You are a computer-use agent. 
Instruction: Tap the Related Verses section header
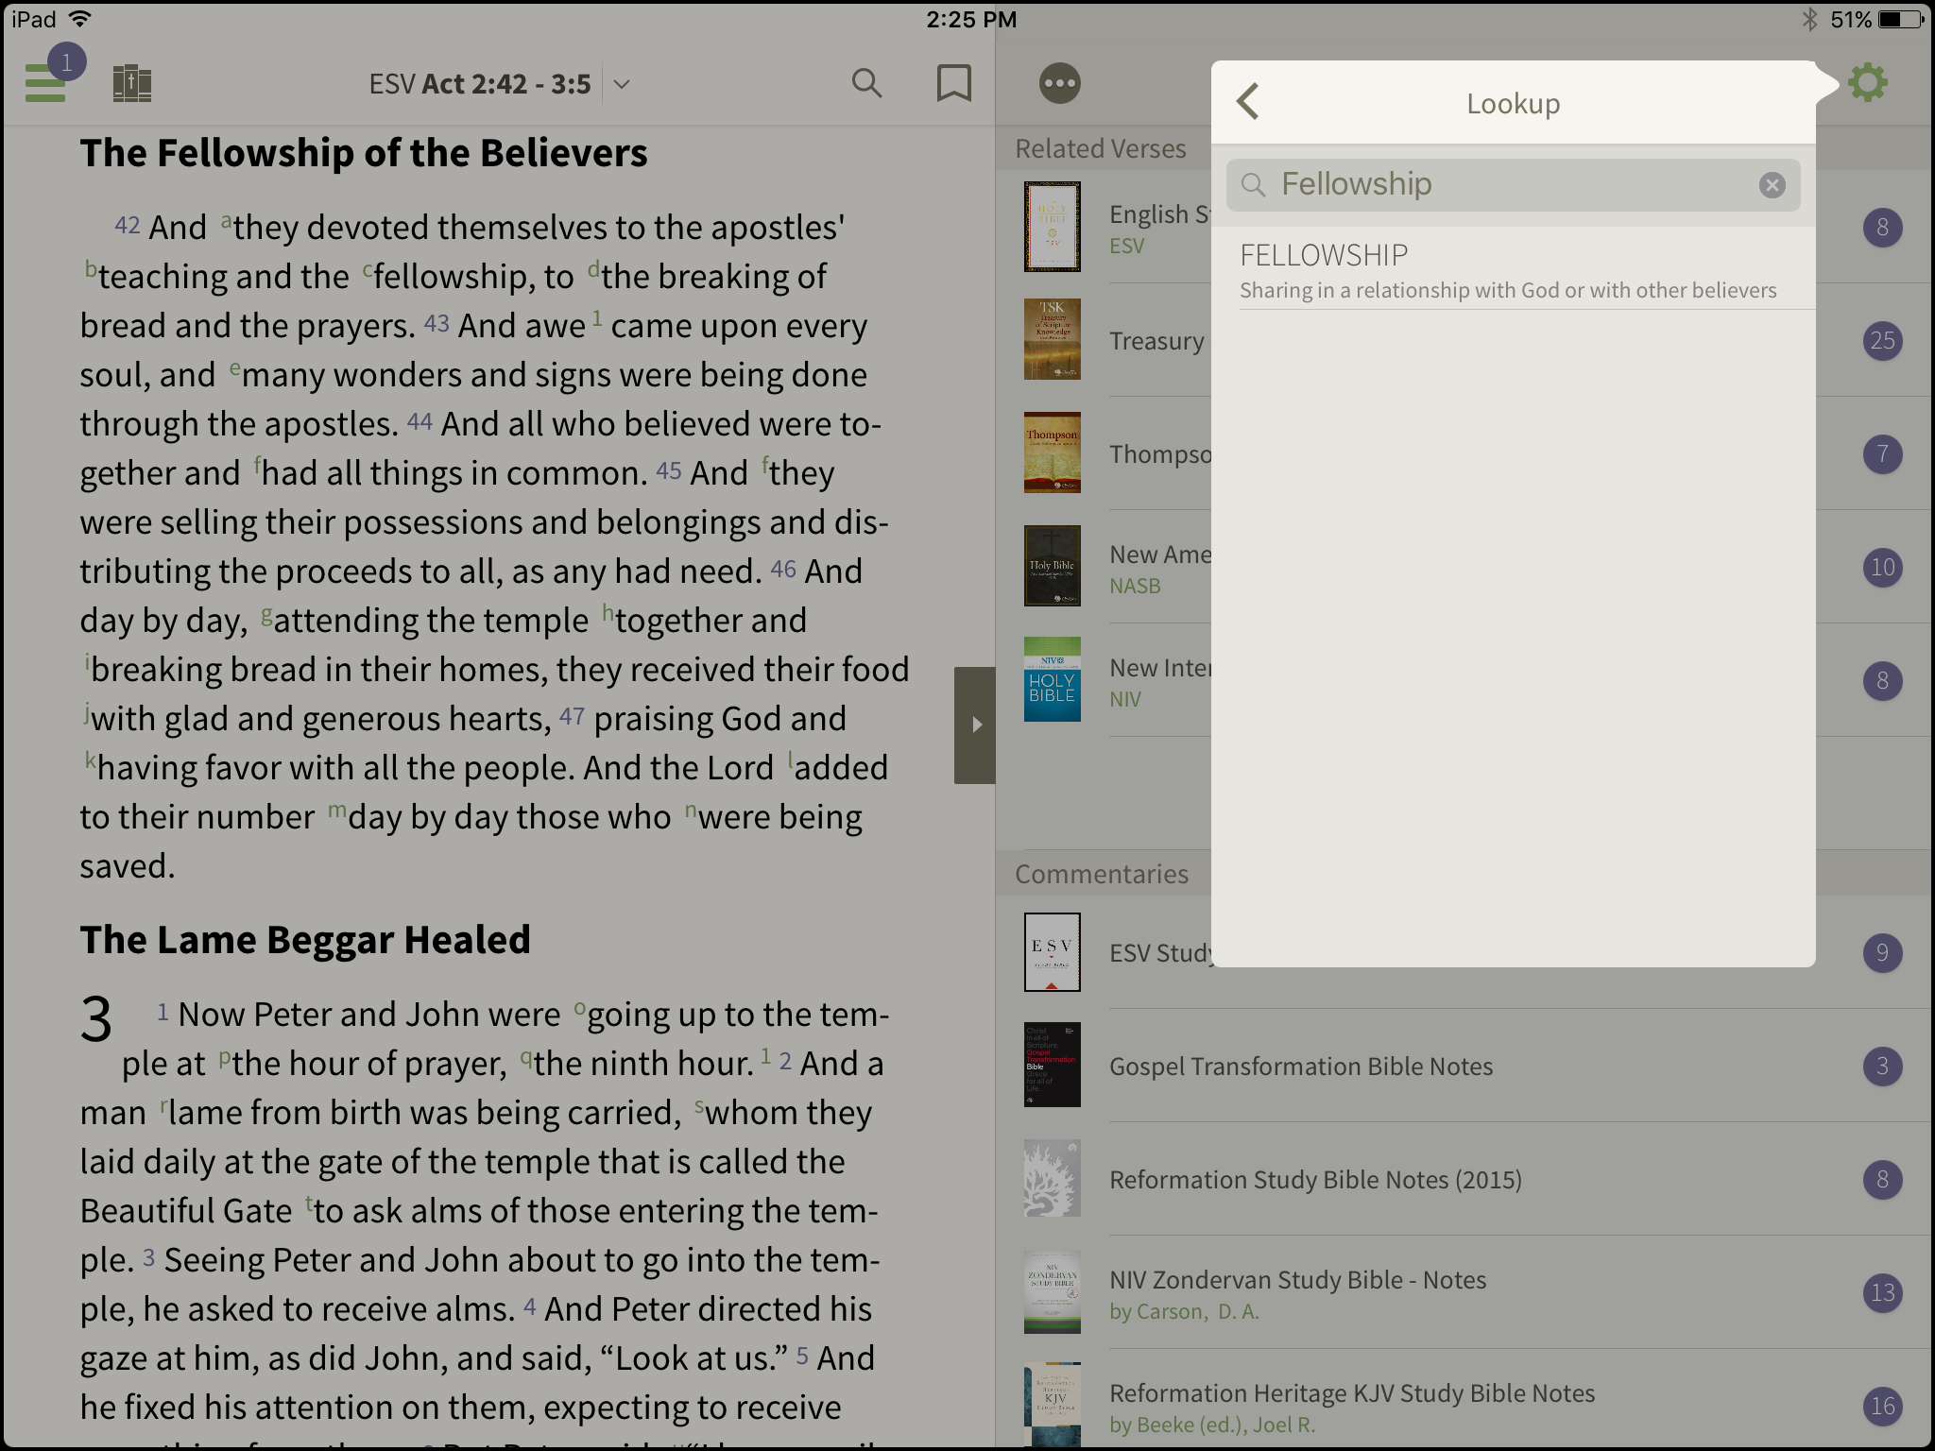coord(1101,148)
